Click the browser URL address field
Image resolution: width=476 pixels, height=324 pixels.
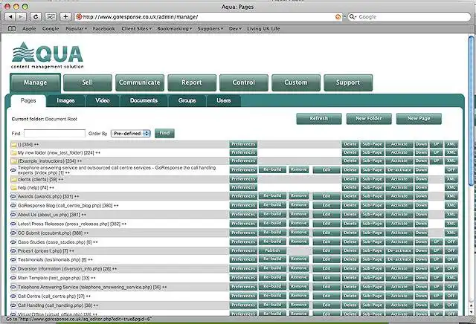click(x=208, y=17)
